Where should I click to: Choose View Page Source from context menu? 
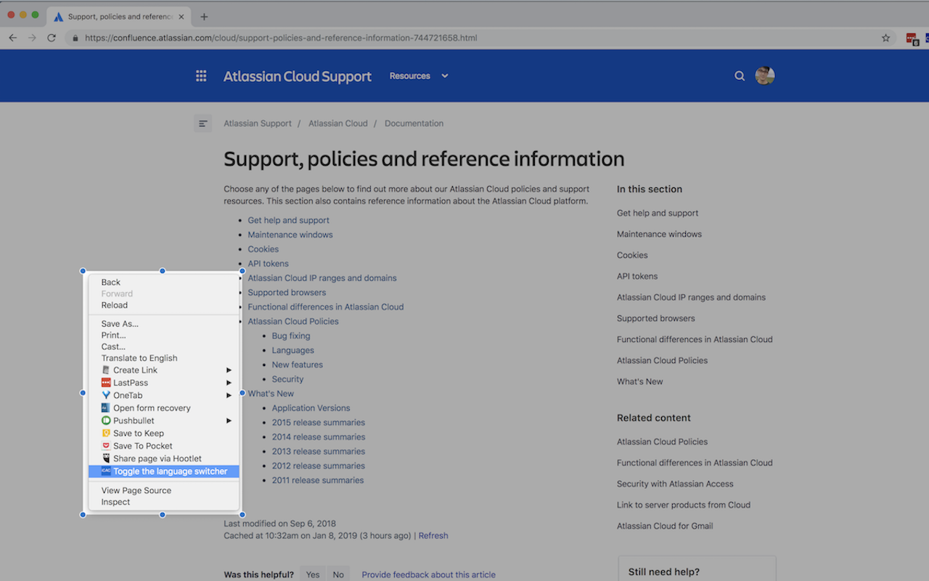pos(136,490)
